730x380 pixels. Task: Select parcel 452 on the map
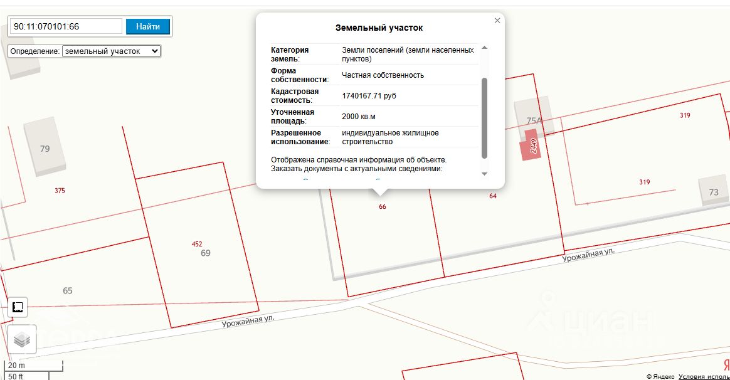click(197, 244)
